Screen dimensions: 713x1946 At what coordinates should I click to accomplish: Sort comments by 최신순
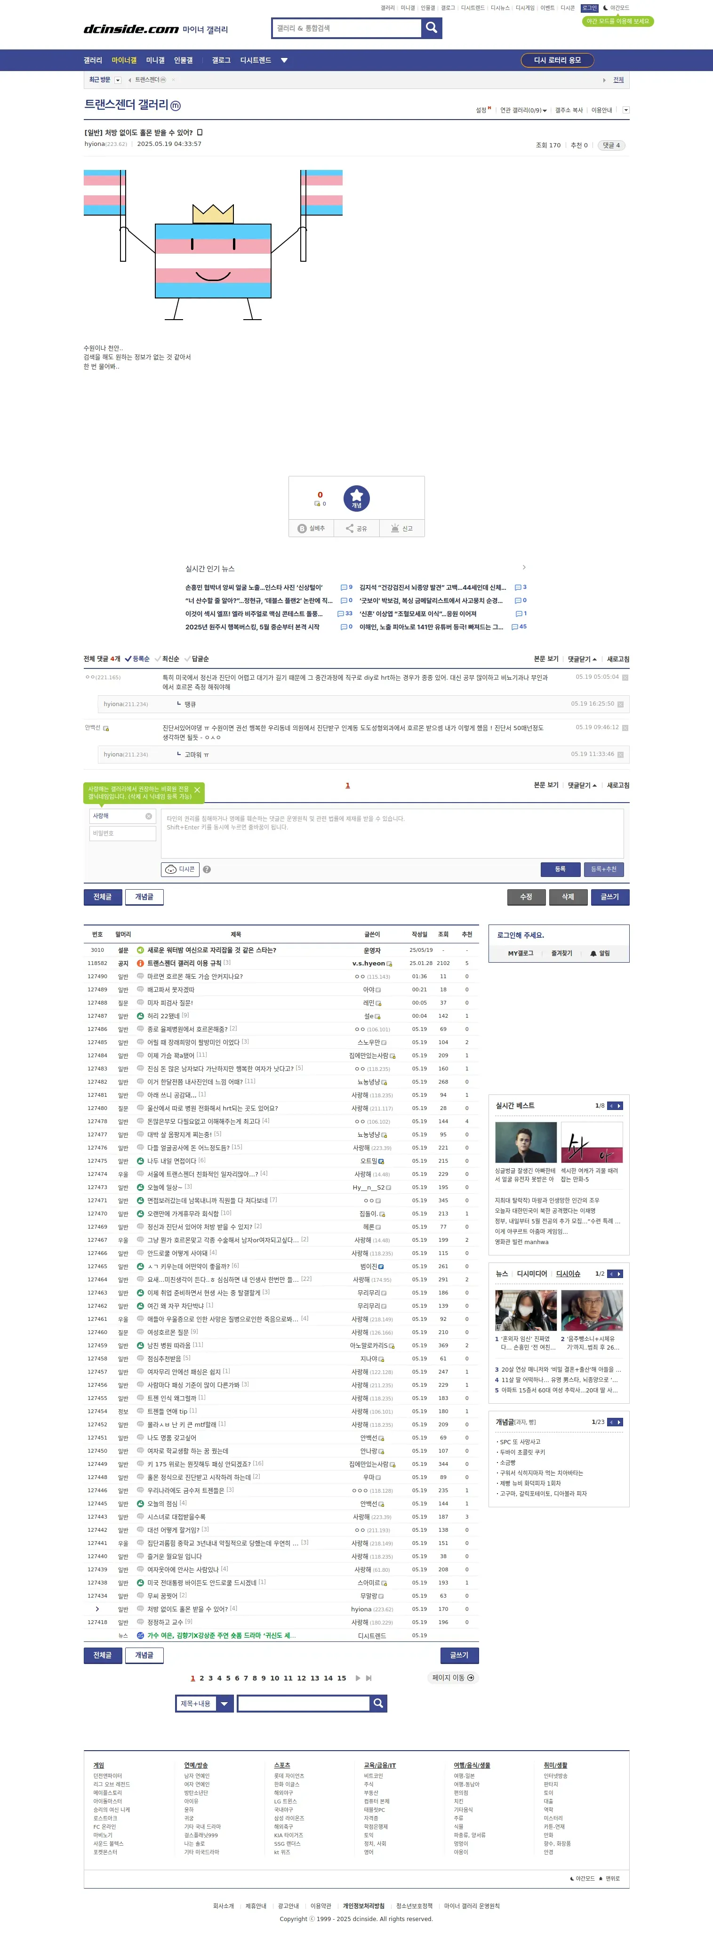(x=167, y=659)
